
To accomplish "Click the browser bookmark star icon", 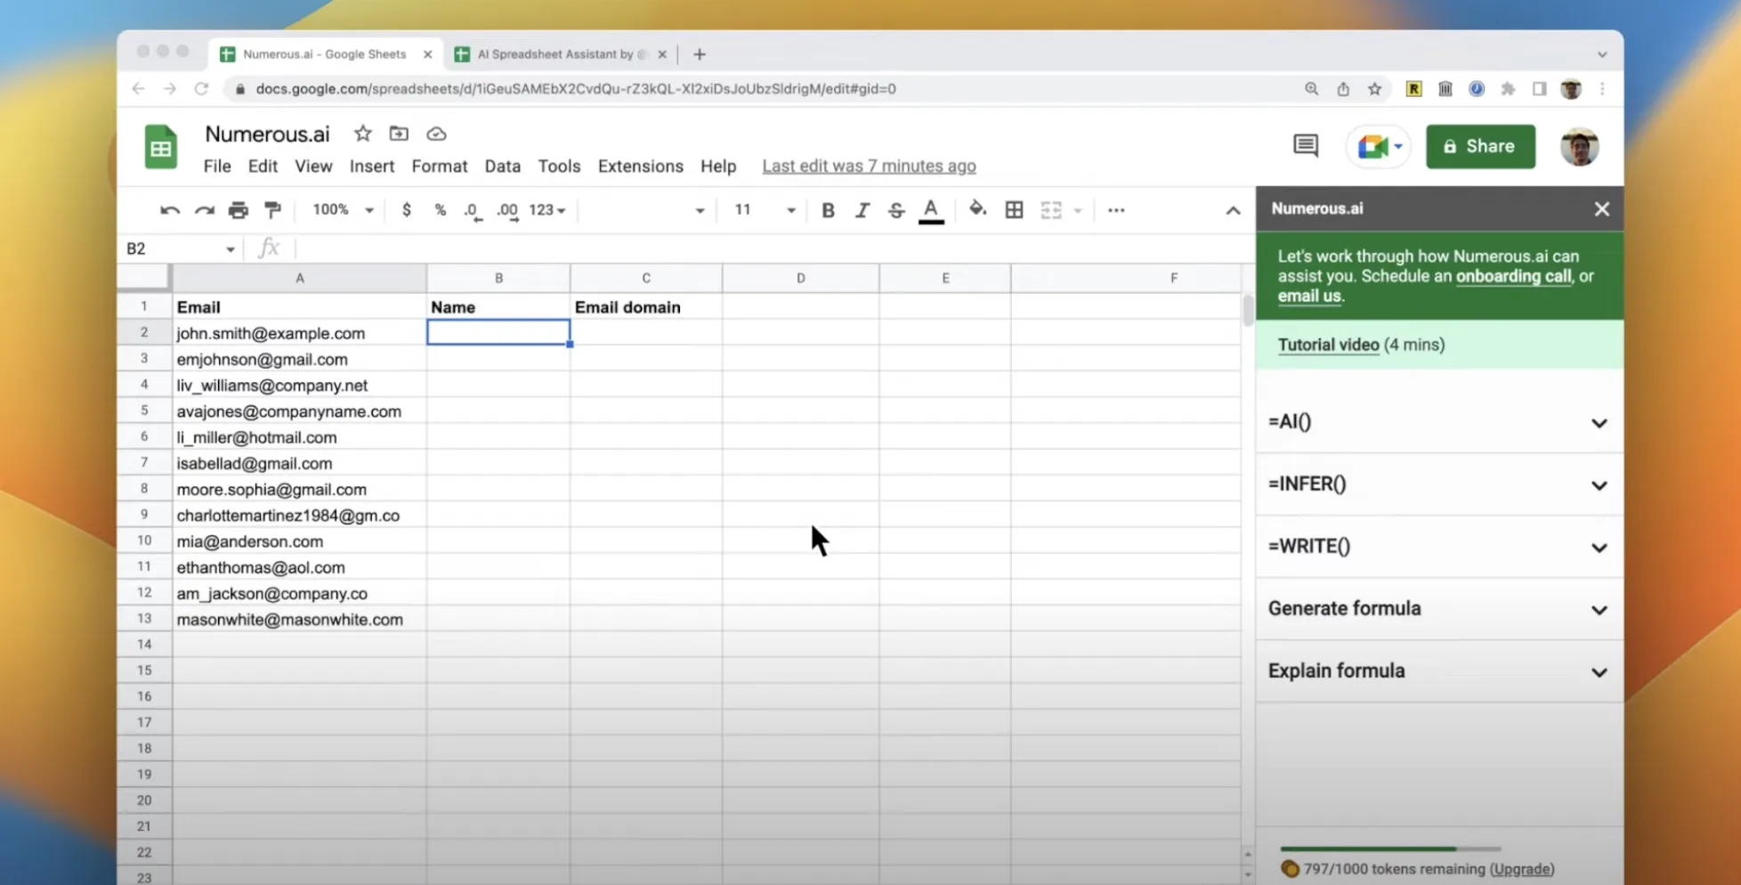I will click(1374, 89).
